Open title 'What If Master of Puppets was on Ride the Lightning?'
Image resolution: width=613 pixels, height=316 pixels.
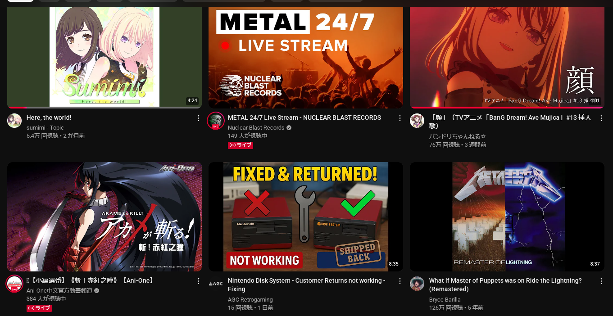point(505,284)
